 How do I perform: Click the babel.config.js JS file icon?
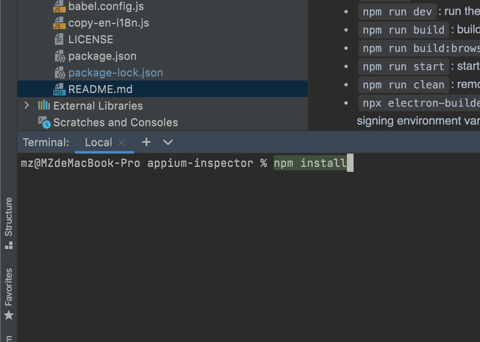pos(59,6)
